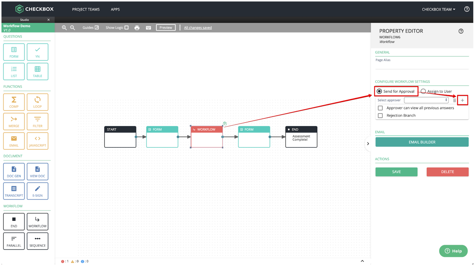Screen dimensions: 475x266
Task: Open the Select approver dropdown
Action: 426,100
